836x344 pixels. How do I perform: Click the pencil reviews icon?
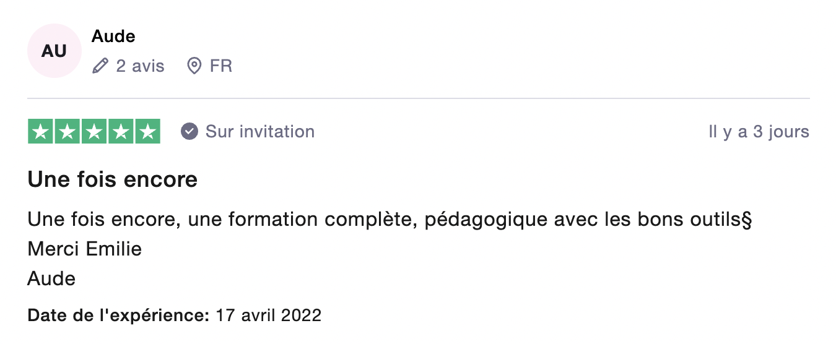[x=100, y=66]
